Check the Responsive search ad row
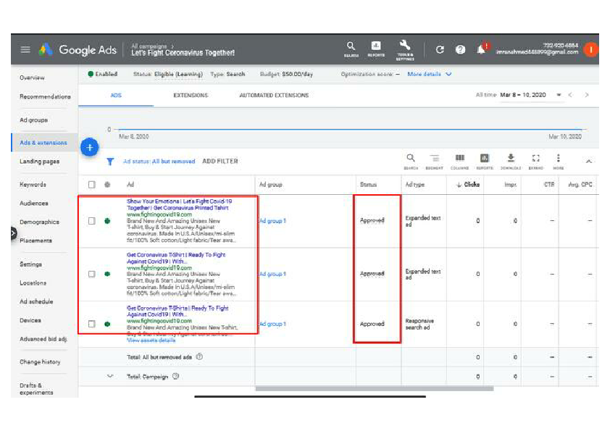Screen dimensions: 610x431 [x=91, y=324]
